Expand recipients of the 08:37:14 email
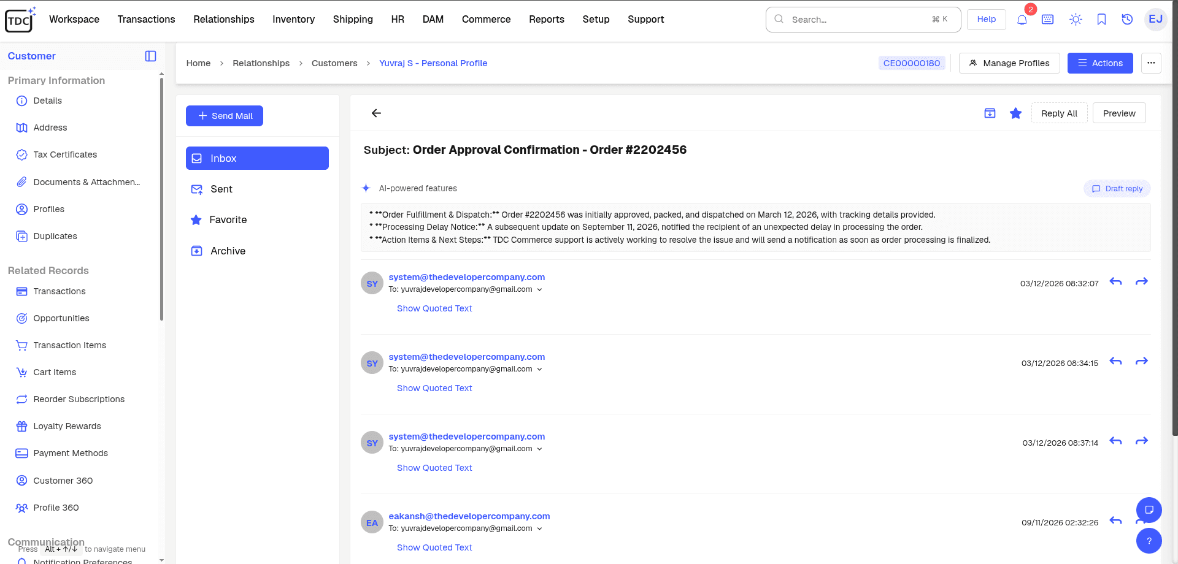The image size is (1178, 564). point(539,449)
